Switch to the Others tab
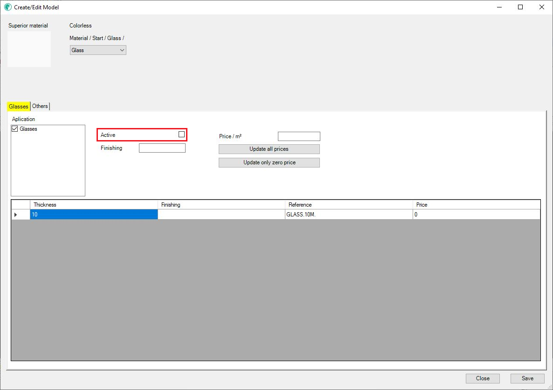The height and width of the screenshot is (390, 553). click(x=40, y=106)
